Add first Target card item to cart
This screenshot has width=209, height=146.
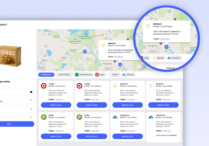[x=56, y=105]
